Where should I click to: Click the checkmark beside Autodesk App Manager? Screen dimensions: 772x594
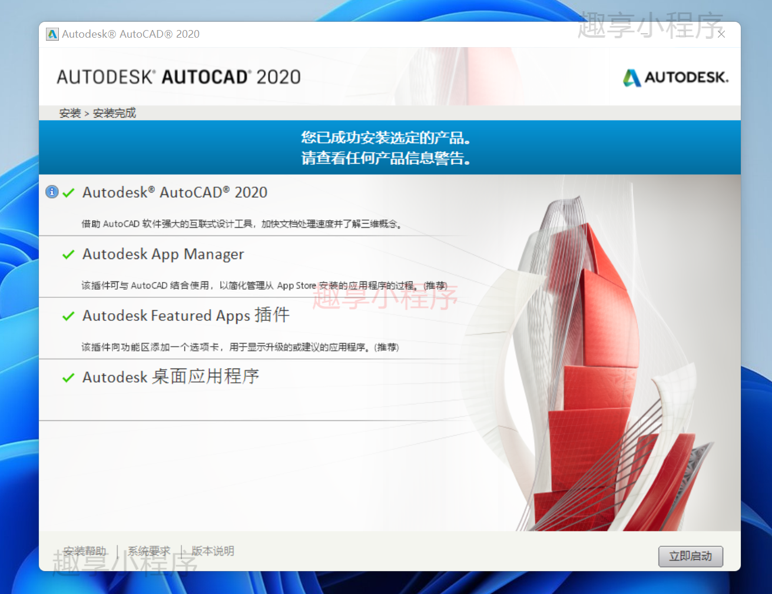coord(68,254)
